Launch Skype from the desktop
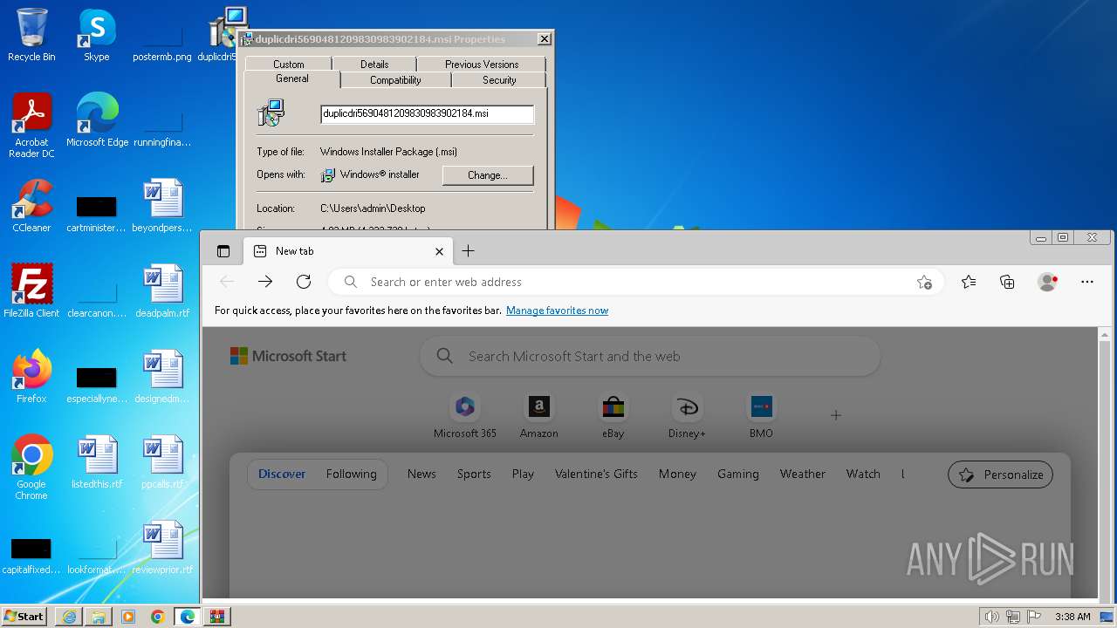This screenshot has width=1117, height=628. (x=96, y=35)
